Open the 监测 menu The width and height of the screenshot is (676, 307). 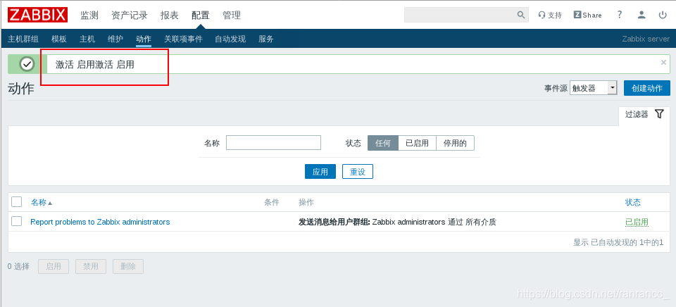[89, 15]
